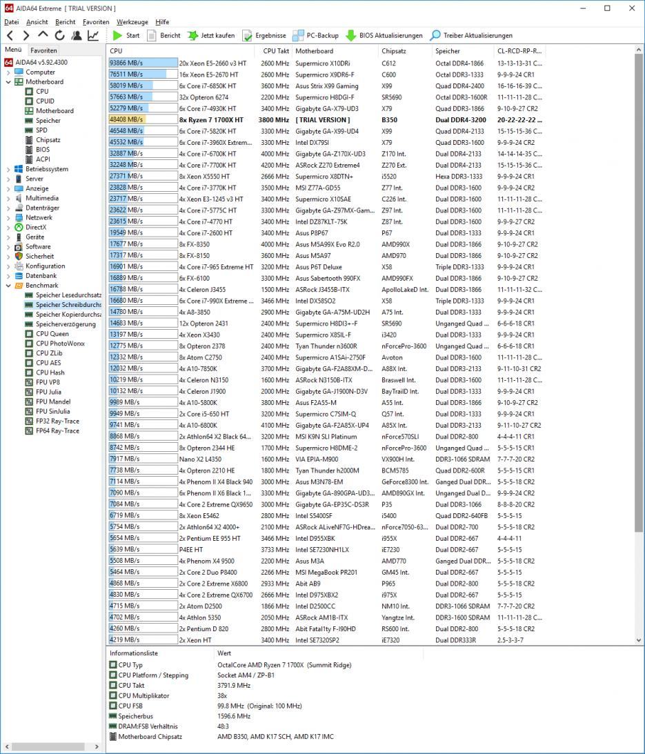
Task: Click the graph chart toolbar icon
Action: (x=93, y=35)
